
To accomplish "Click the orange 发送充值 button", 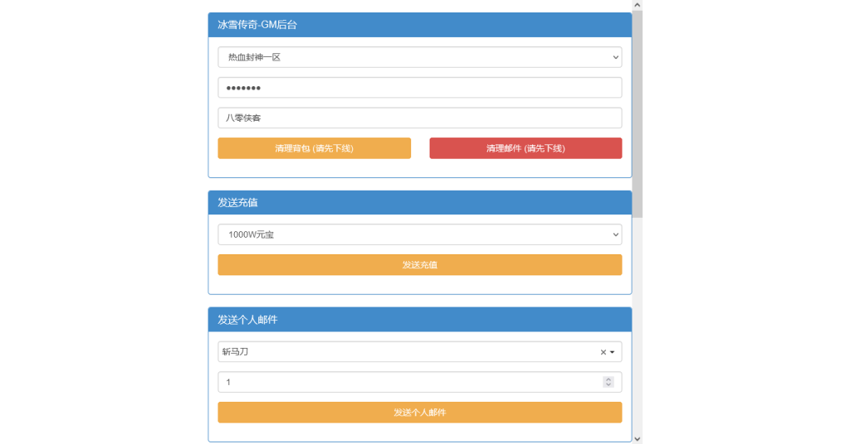I will (419, 265).
